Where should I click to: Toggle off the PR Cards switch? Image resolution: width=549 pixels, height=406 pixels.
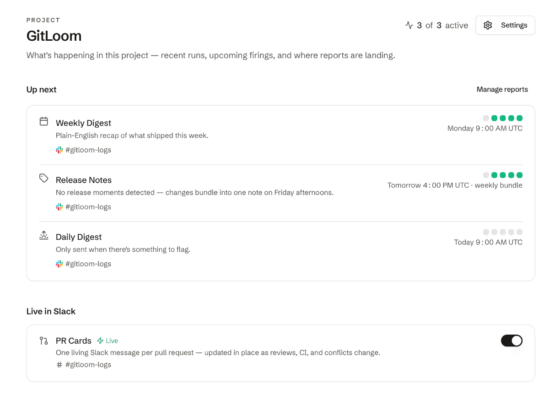(511, 341)
